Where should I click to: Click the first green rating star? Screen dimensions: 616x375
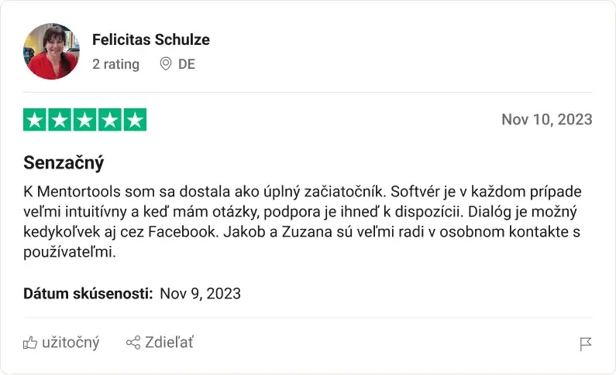[x=35, y=120]
